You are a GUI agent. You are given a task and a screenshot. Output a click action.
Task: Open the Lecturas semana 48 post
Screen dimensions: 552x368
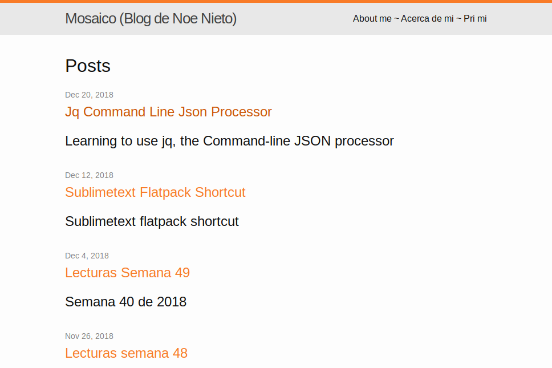pos(126,353)
